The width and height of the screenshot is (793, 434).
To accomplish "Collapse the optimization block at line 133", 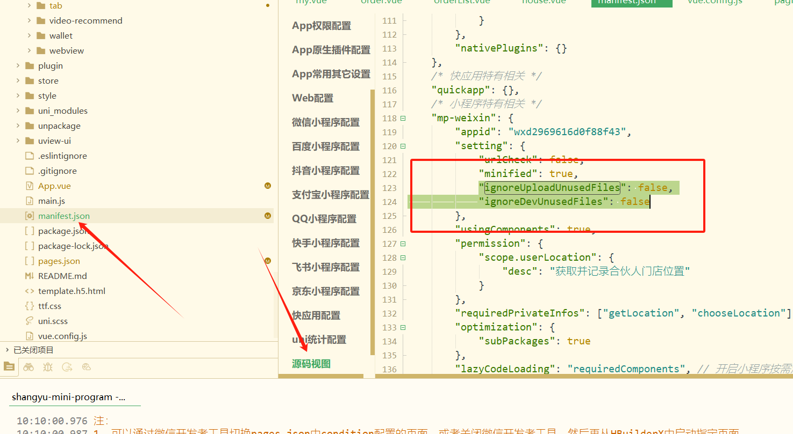I will pyautogui.click(x=403, y=327).
